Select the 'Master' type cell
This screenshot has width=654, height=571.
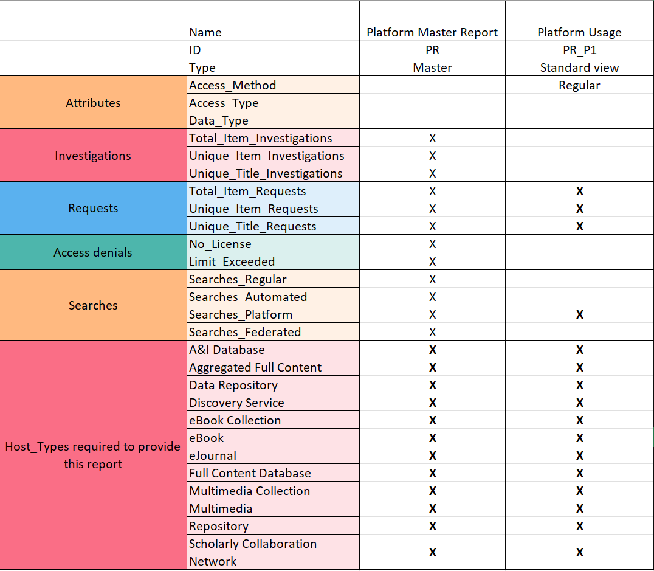[432, 67]
